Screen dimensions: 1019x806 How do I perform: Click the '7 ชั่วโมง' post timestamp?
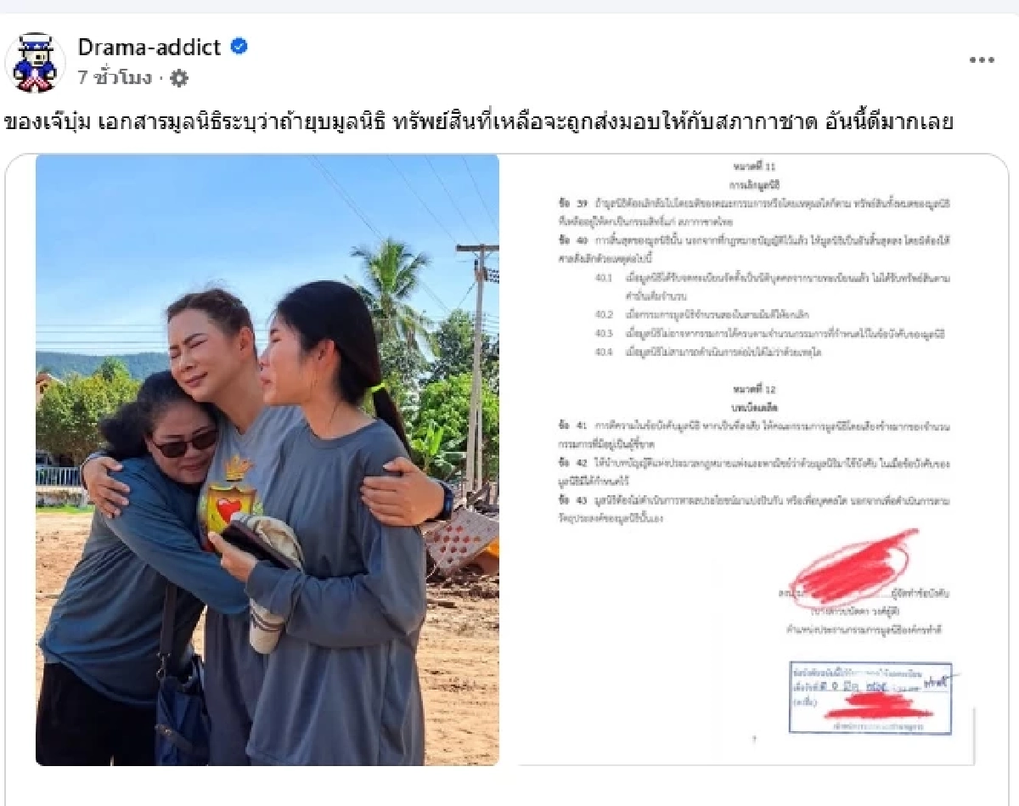pyautogui.click(x=115, y=78)
